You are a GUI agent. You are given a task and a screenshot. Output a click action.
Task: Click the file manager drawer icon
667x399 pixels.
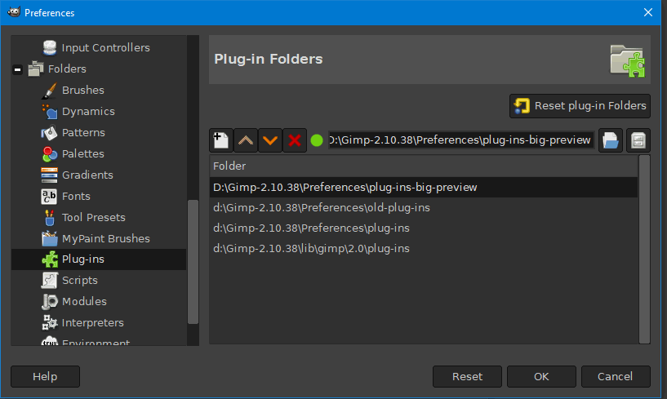[638, 140]
